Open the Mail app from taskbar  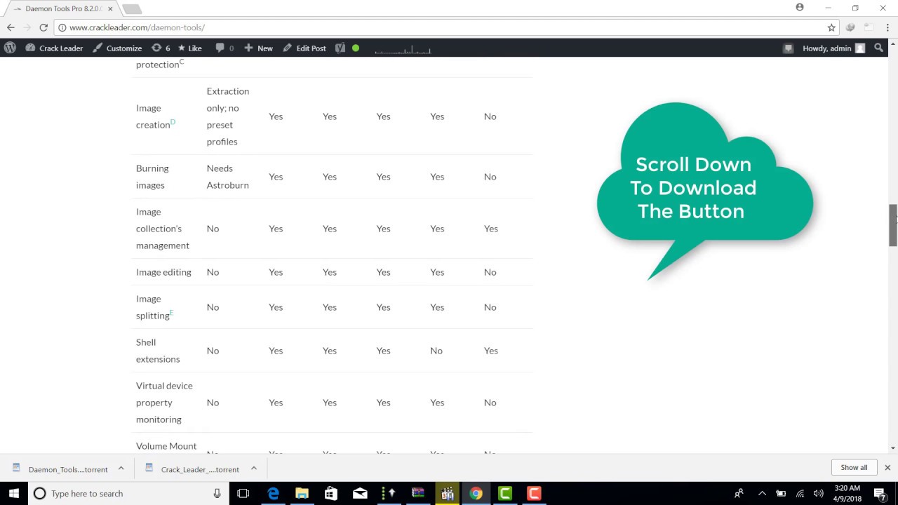(360, 494)
